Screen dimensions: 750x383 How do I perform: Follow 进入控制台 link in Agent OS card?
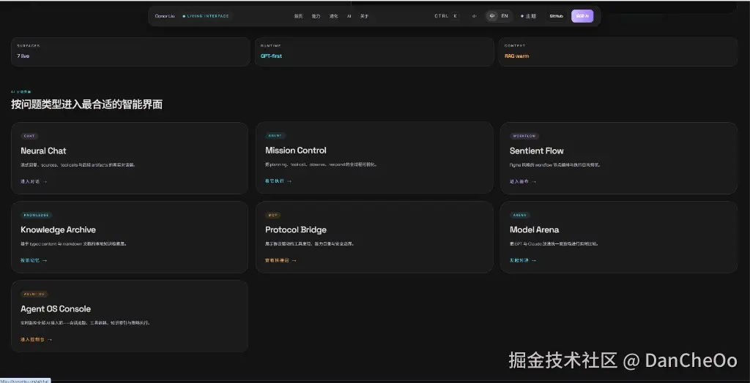(37, 340)
